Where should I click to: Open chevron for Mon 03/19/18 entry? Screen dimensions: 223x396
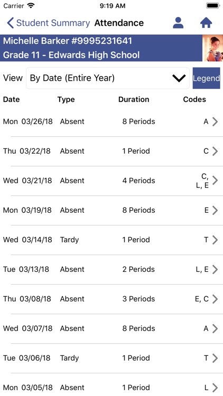[x=215, y=210]
